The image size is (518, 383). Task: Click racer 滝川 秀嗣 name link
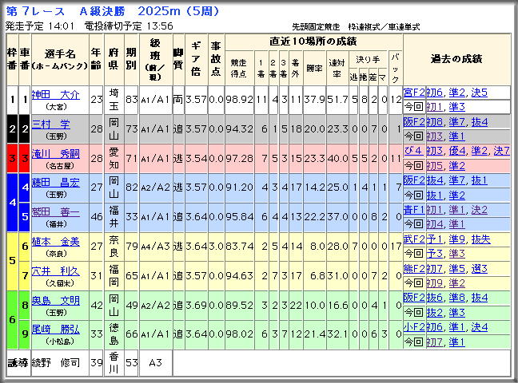[x=55, y=154]
